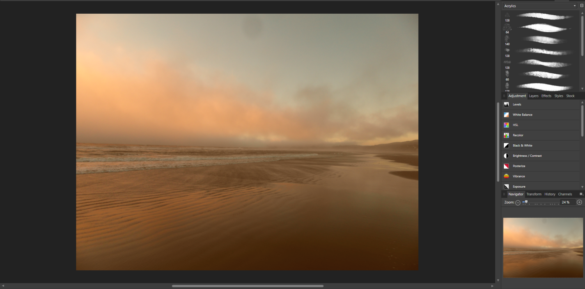
Task: Add a White Balance adjustment
Action: (541, 115)
